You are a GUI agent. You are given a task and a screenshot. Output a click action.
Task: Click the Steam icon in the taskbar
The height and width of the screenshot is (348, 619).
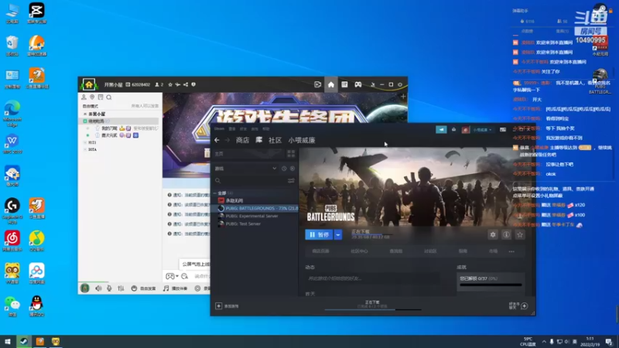24,341
